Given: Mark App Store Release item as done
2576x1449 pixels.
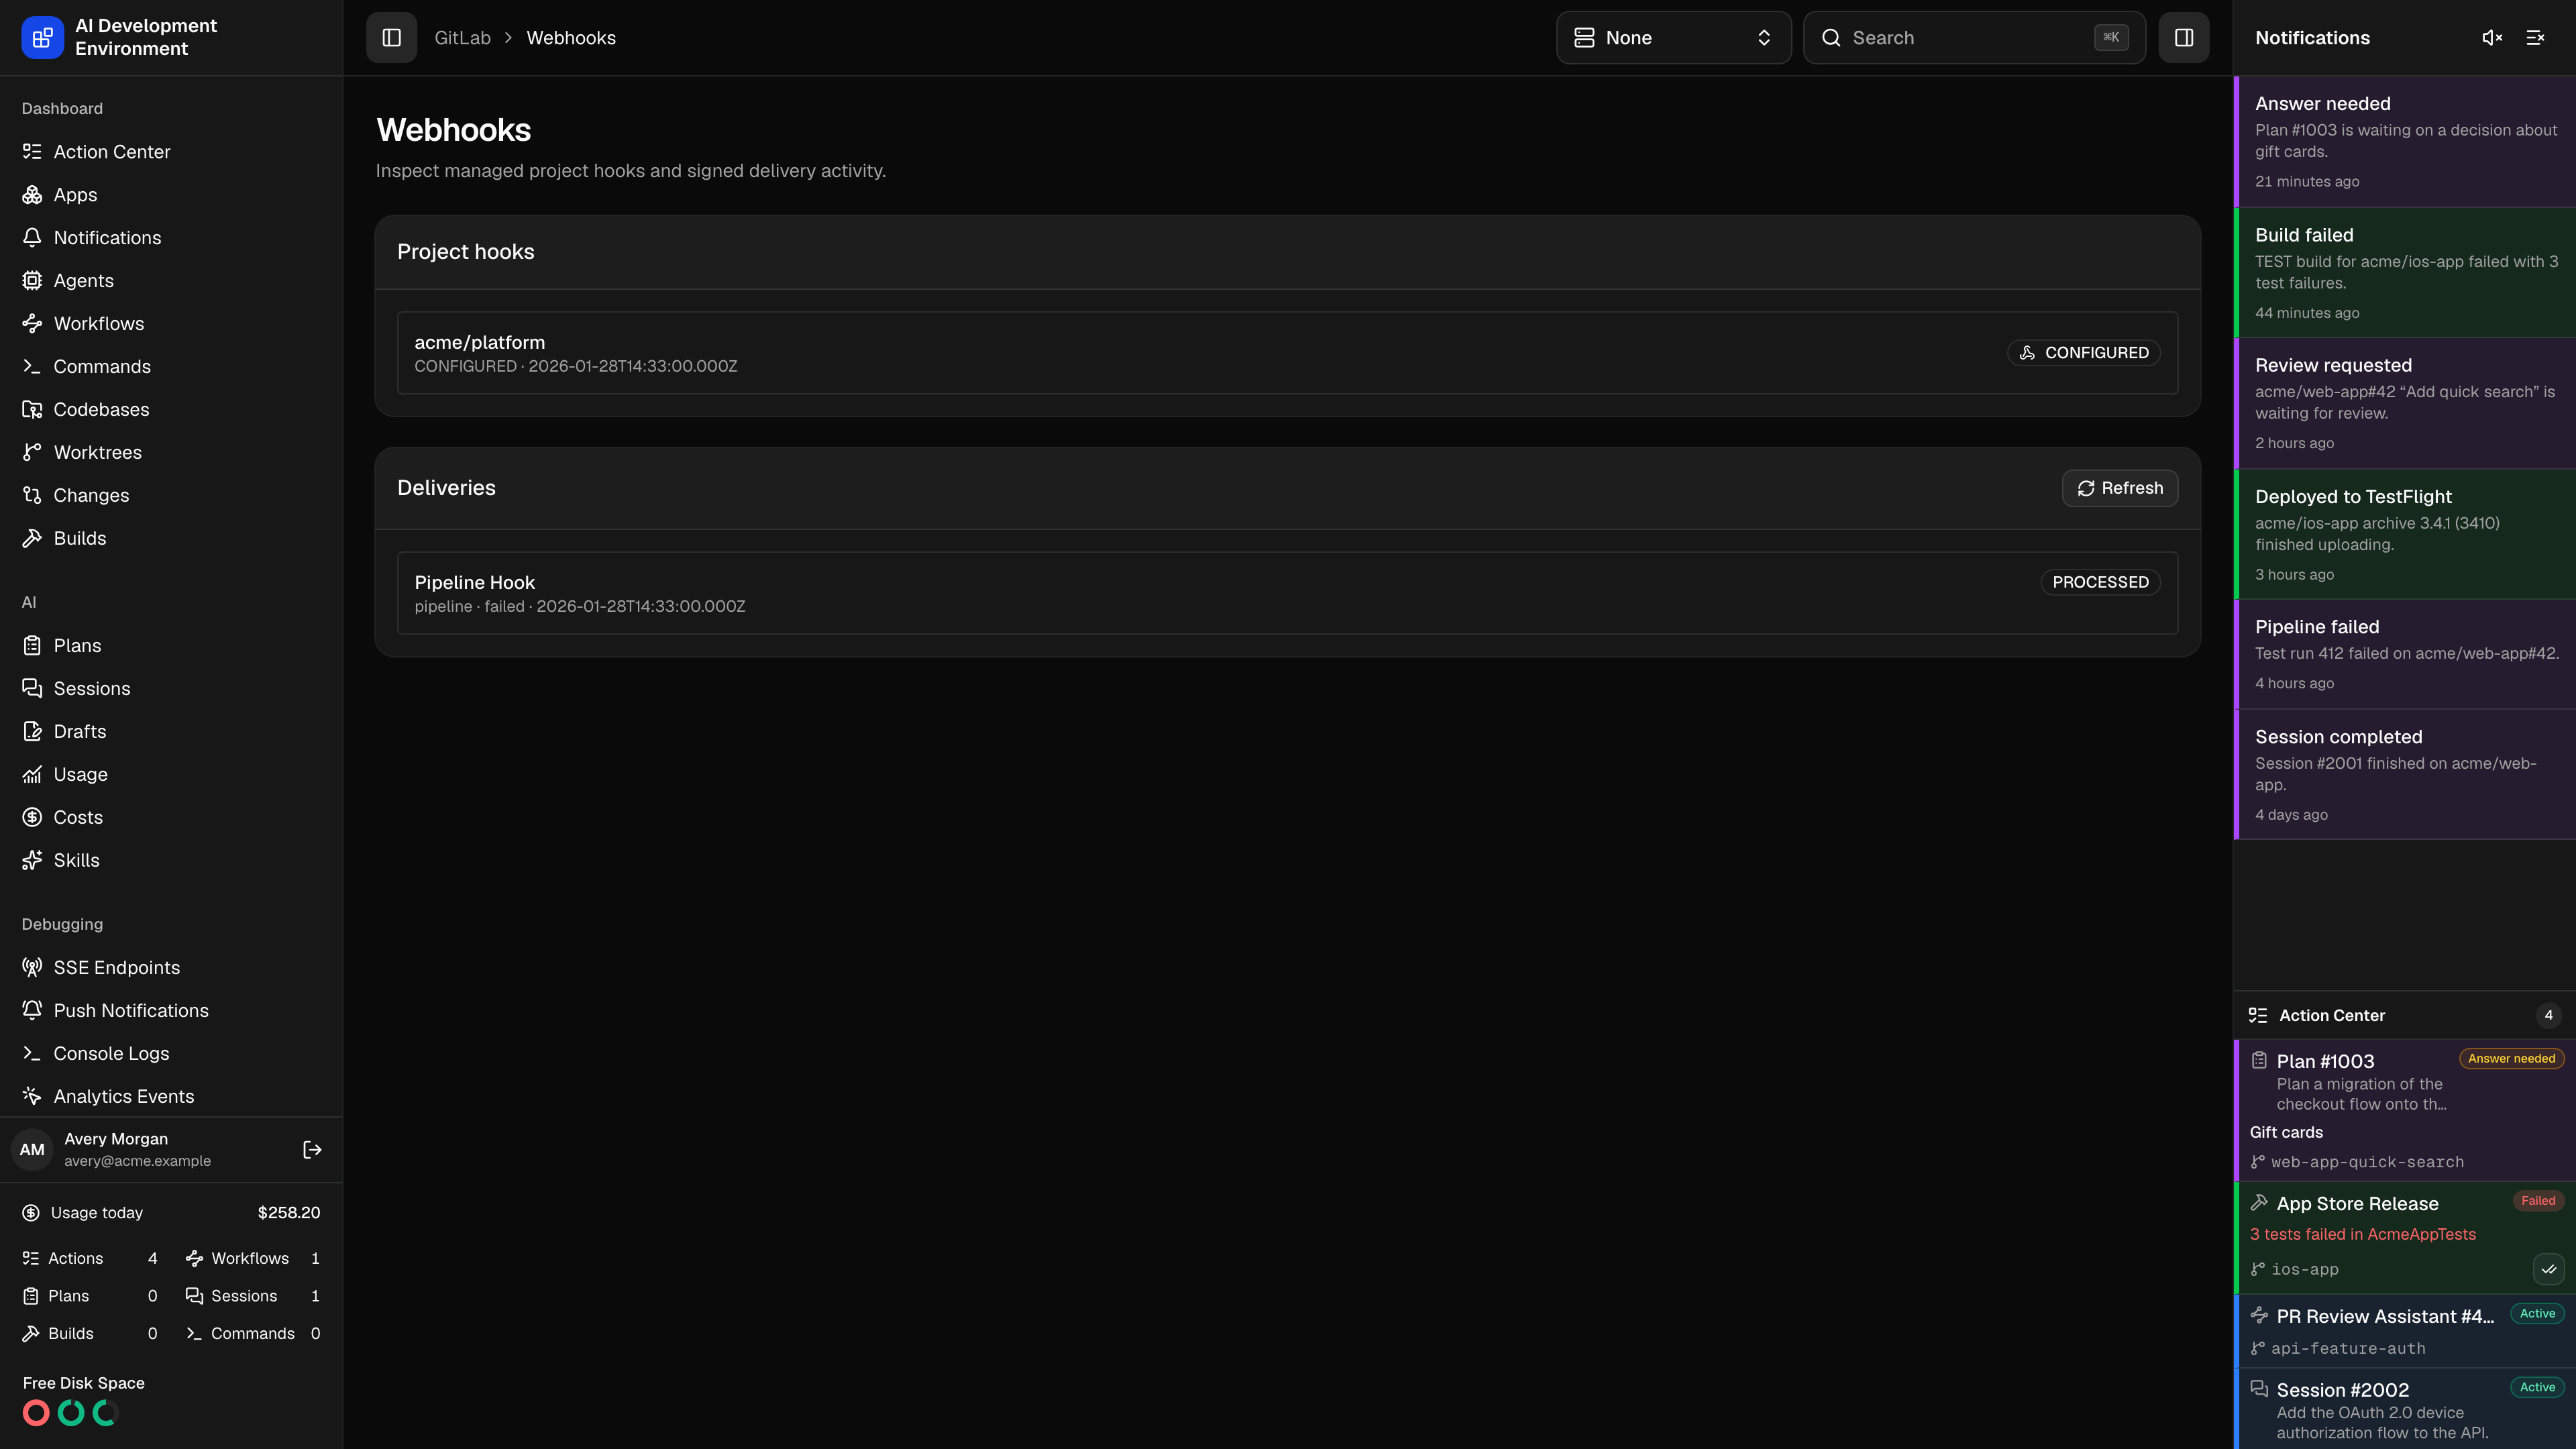Looking at the screenshot, I should pyautogui.click(x=2548, y=1269).
